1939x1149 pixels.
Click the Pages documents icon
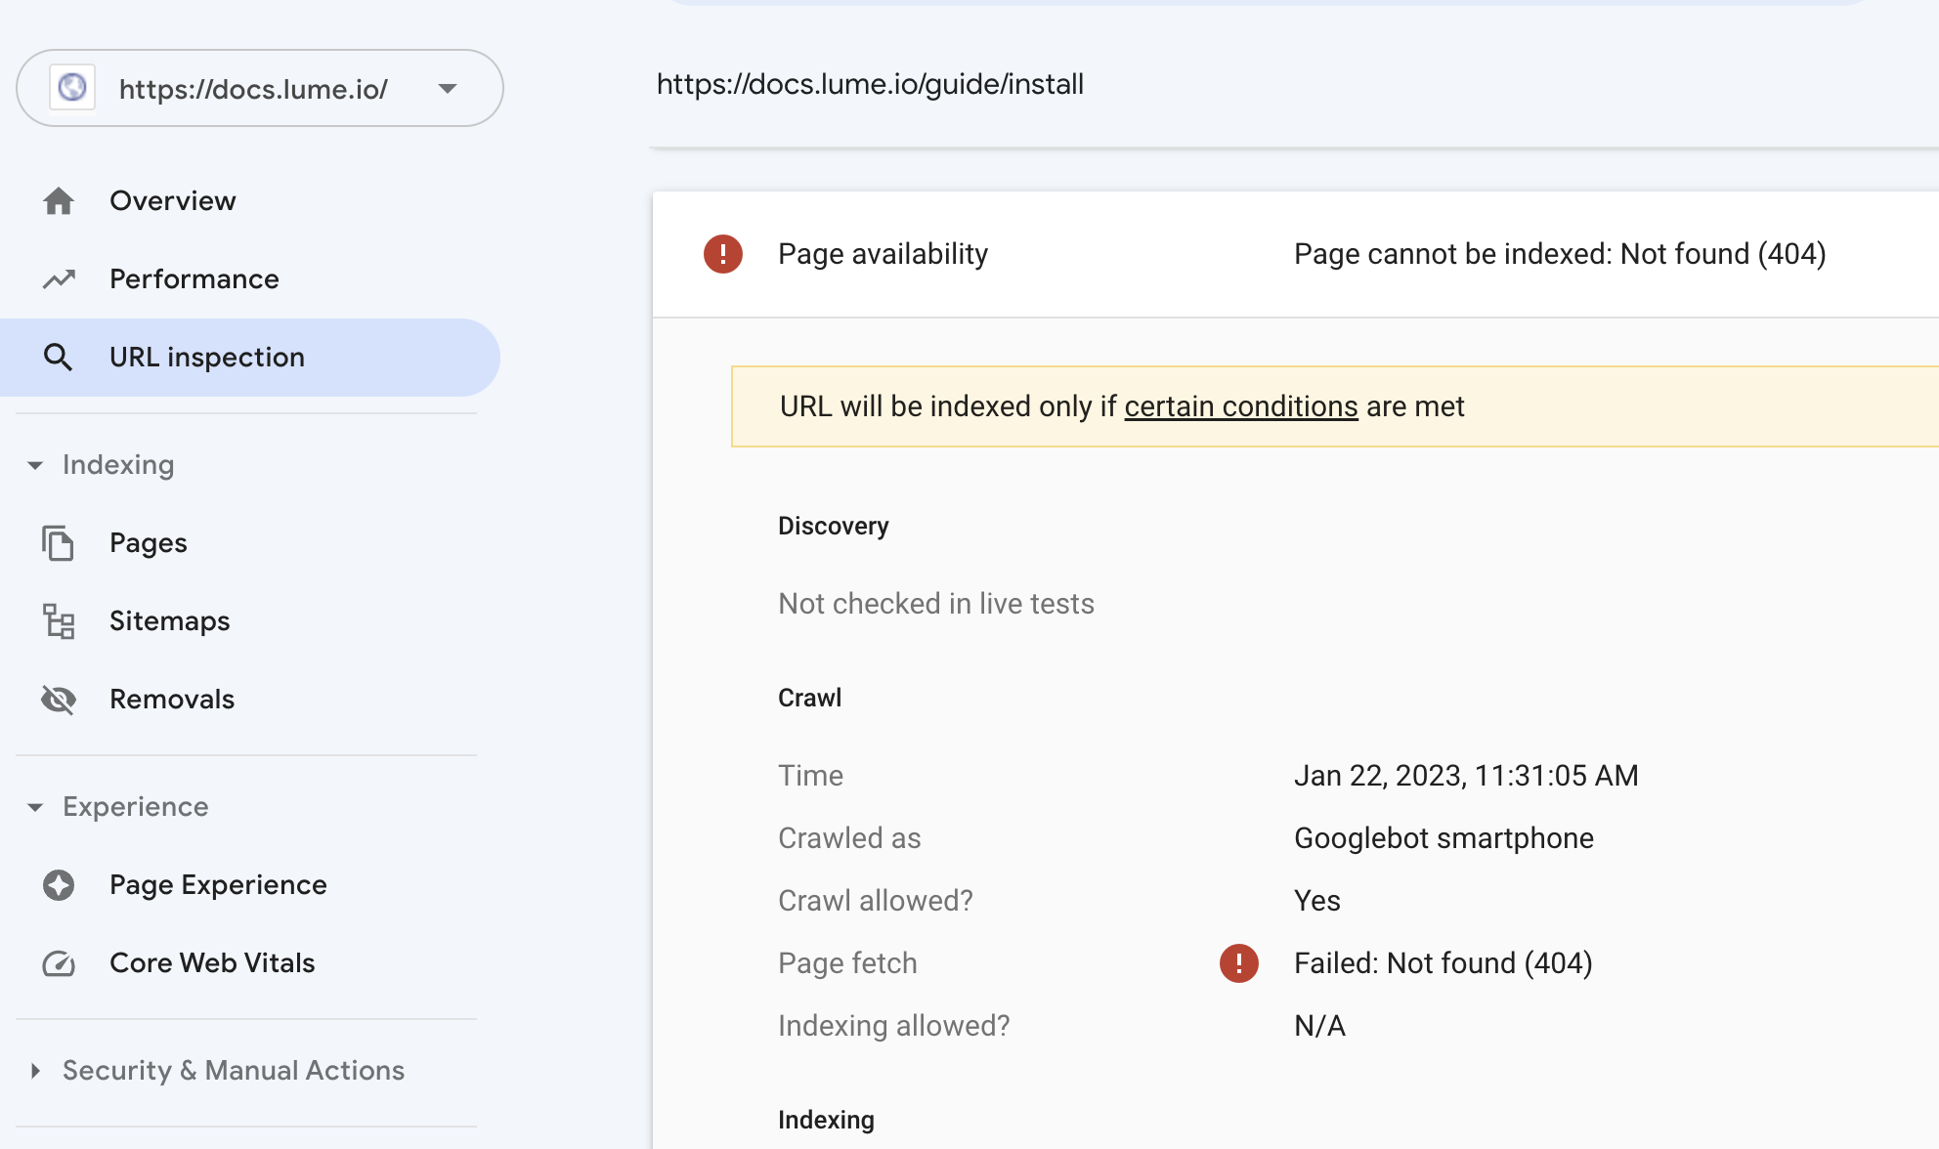click(x=59, y=543)
